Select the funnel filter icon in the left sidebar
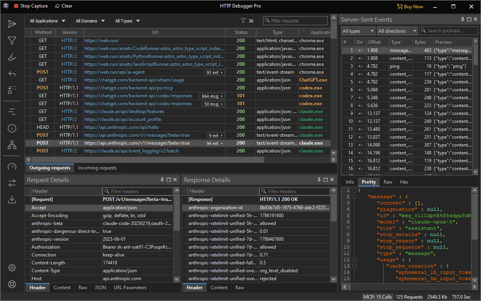 12,41
